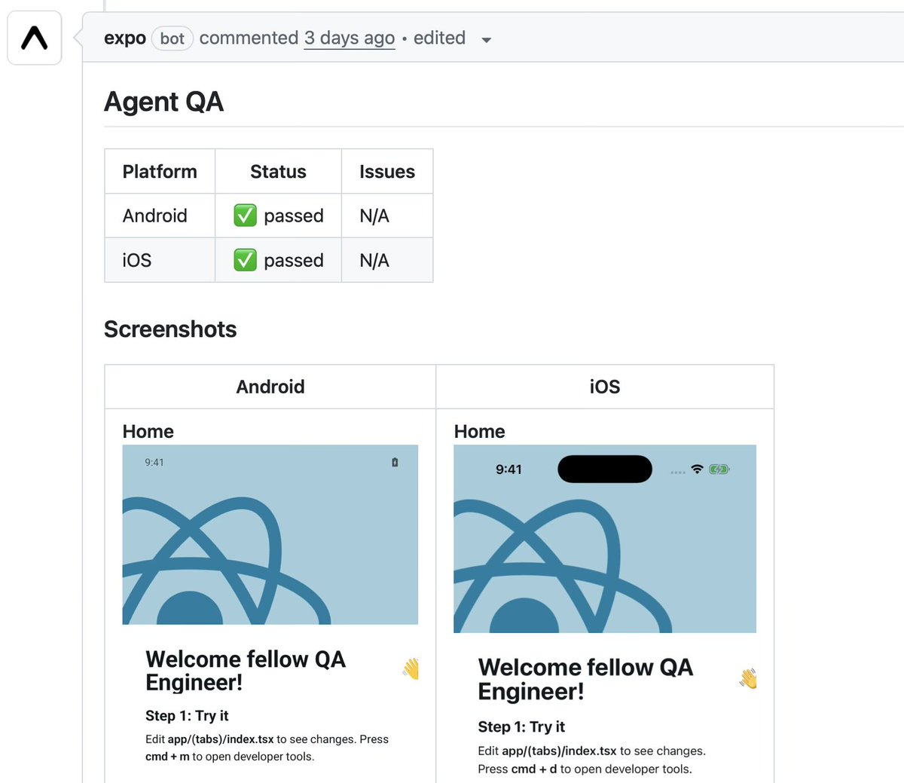Viewport: 904px width, 783px height.
Task: Click the iOS cell in status table
Action: (160, 260)
